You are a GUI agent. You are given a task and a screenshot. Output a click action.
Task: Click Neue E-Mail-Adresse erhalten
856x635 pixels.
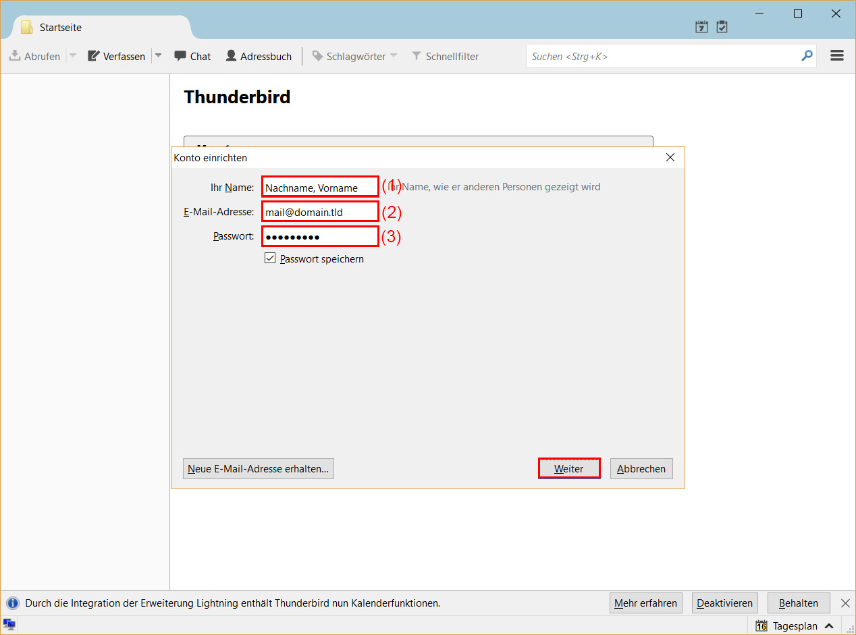258,468
